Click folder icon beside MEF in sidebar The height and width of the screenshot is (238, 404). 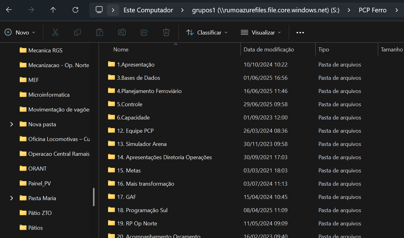[23, 80]
